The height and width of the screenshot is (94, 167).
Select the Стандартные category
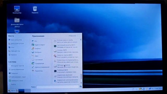(38, 63)
